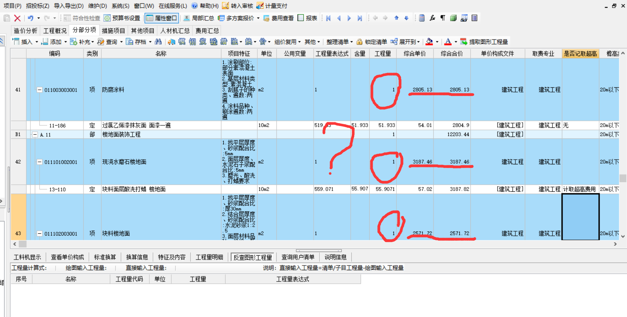The image size is (627, 317).
Task: Open the 帮助(H) menu
Action: [205, 6]
